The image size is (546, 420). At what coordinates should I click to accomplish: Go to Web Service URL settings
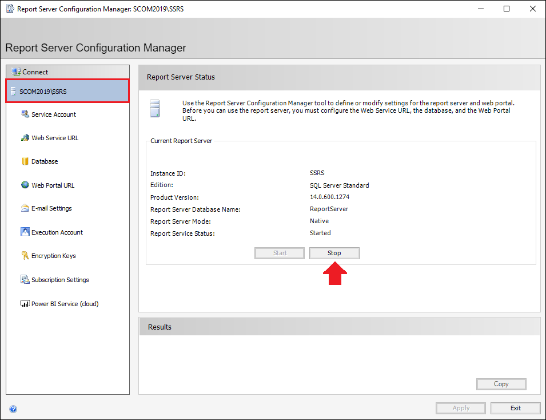[55, 138]
